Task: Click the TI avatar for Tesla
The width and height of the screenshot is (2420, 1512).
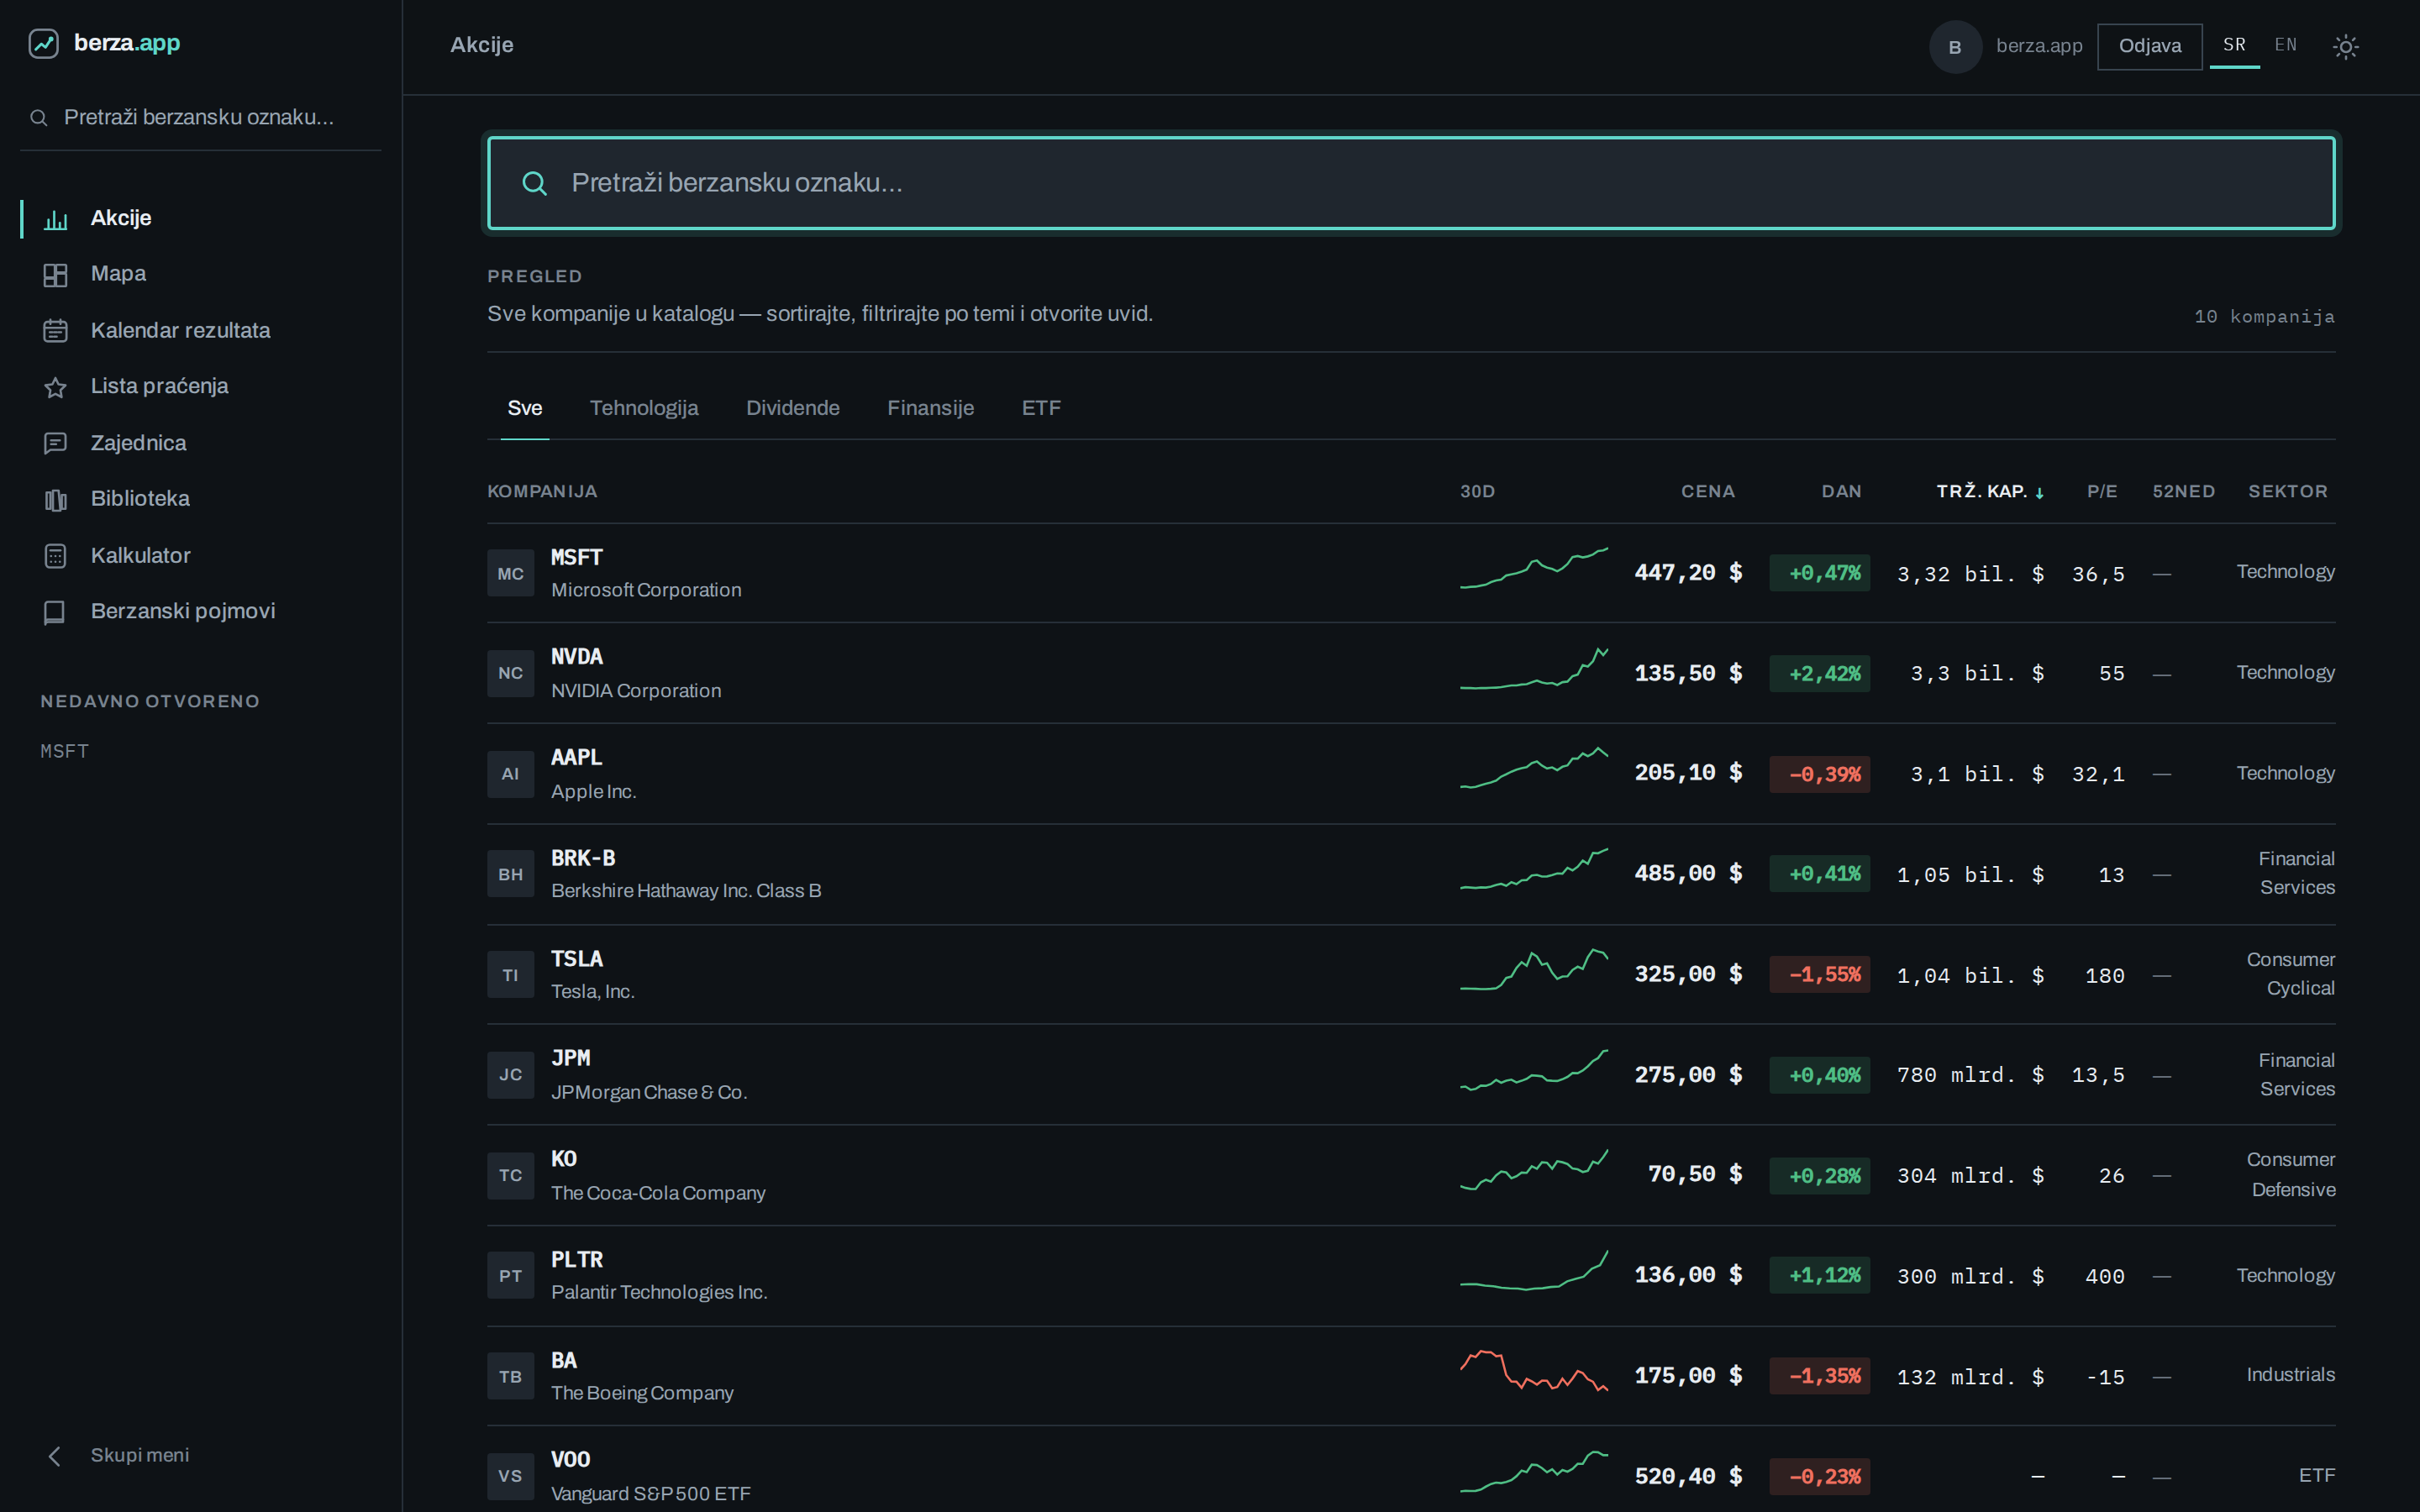Action: click(x=510, y=975)
